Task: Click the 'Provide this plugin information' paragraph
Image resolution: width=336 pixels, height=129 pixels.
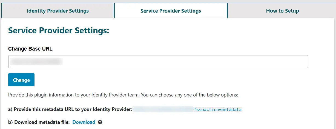Action: pos(123,95)
